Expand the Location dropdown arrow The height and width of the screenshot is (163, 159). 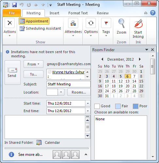click(x=61, y=92)
